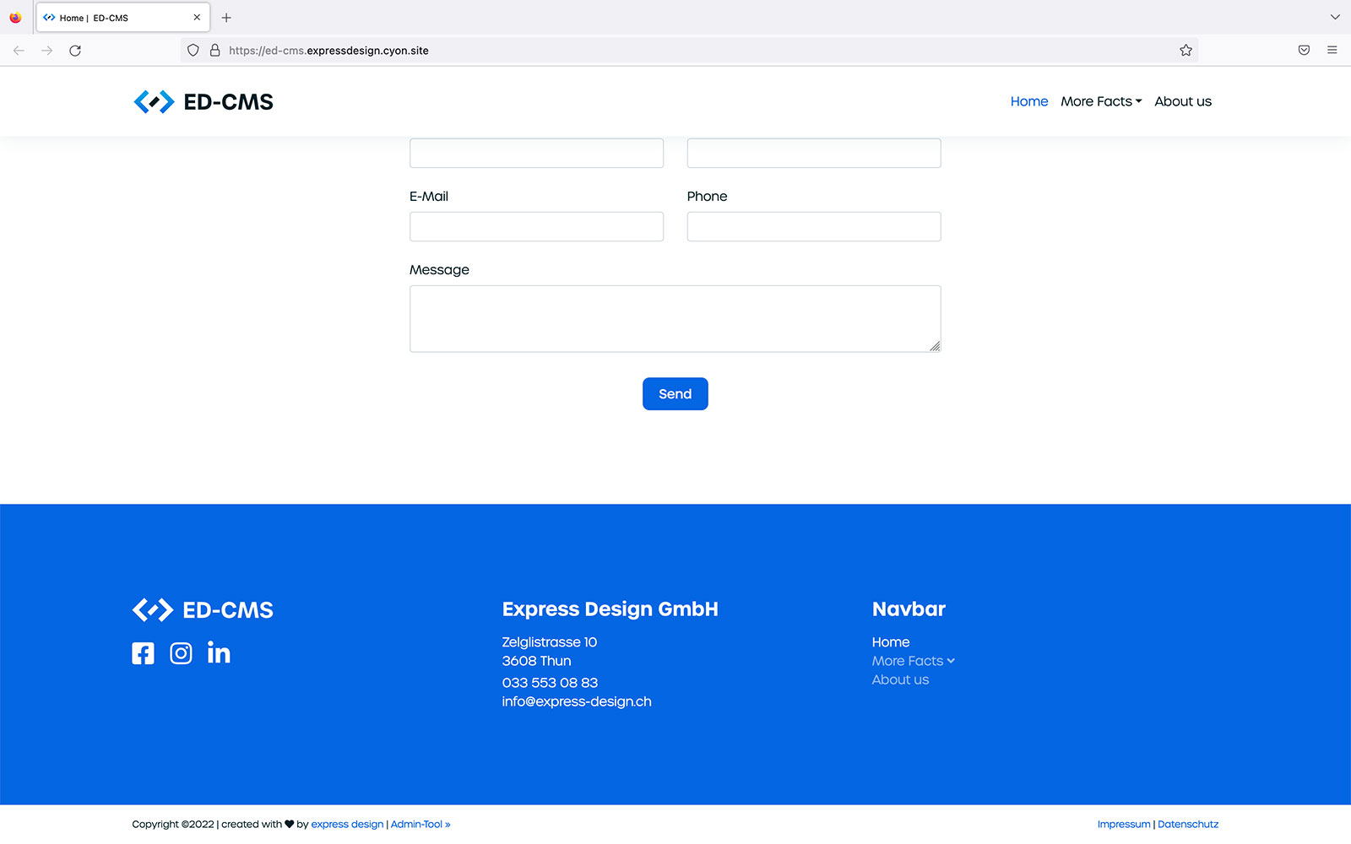Open the list all tabs chevron
The height and width of the screenshot is (844, 1351).
coord(1335,17)
